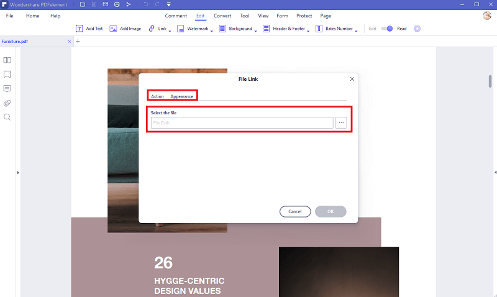Screen dimensions: 497x297
Task: Click the Save icon in title bar
Action: tap(94, 4)
